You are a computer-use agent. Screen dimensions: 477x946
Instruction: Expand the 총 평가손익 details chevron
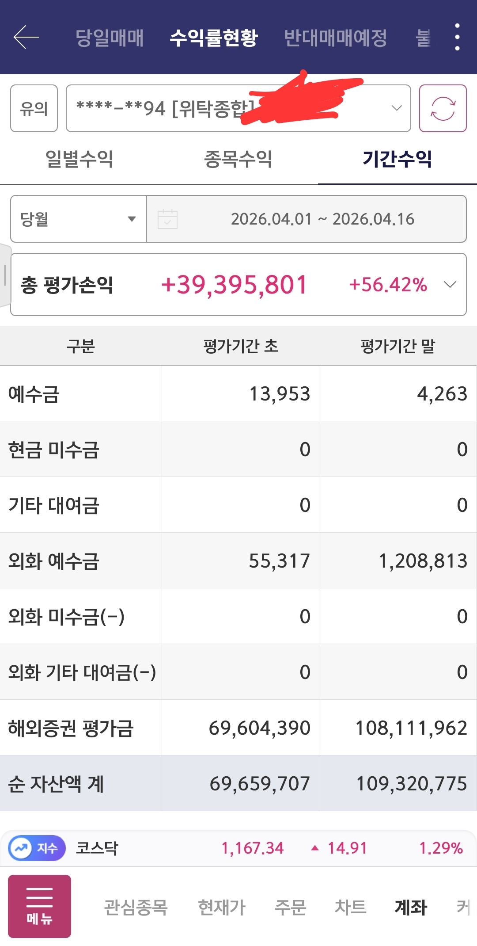(450, 285)
